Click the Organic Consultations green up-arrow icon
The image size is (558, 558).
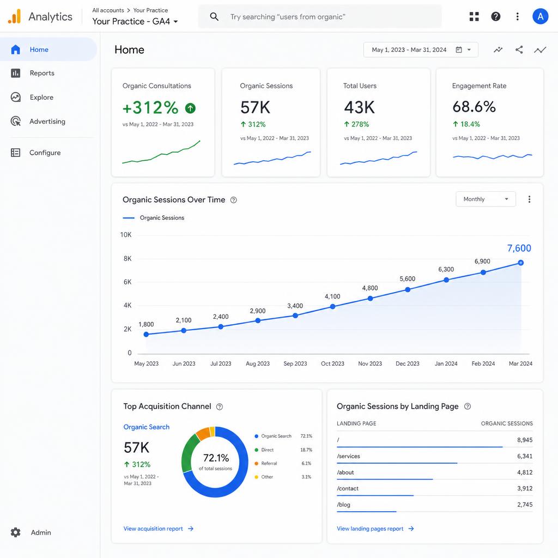pyautogui.click(x=190, y=108)
